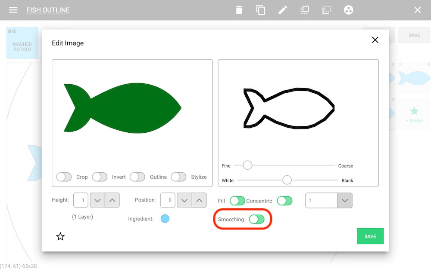Increase Position with the up arrow
Image resolution: width=431 pixels, height=269 pixels.
click(x=199, y=200)
